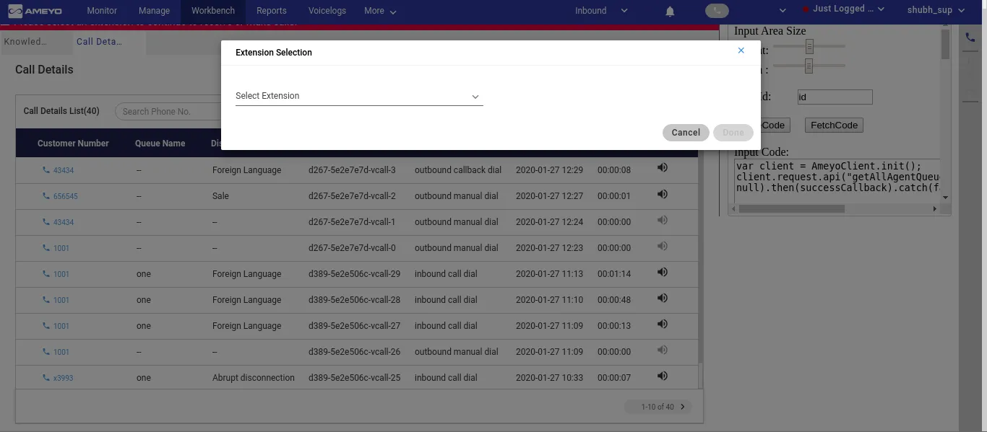
Task: Click the 2020-01-27 10:33 timestamp
Action: 549,378
